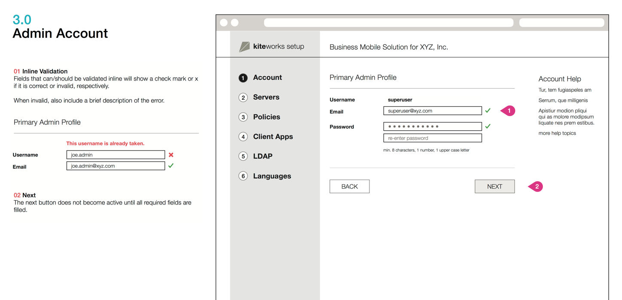Click the browser address bar

(x=388, y=23)
